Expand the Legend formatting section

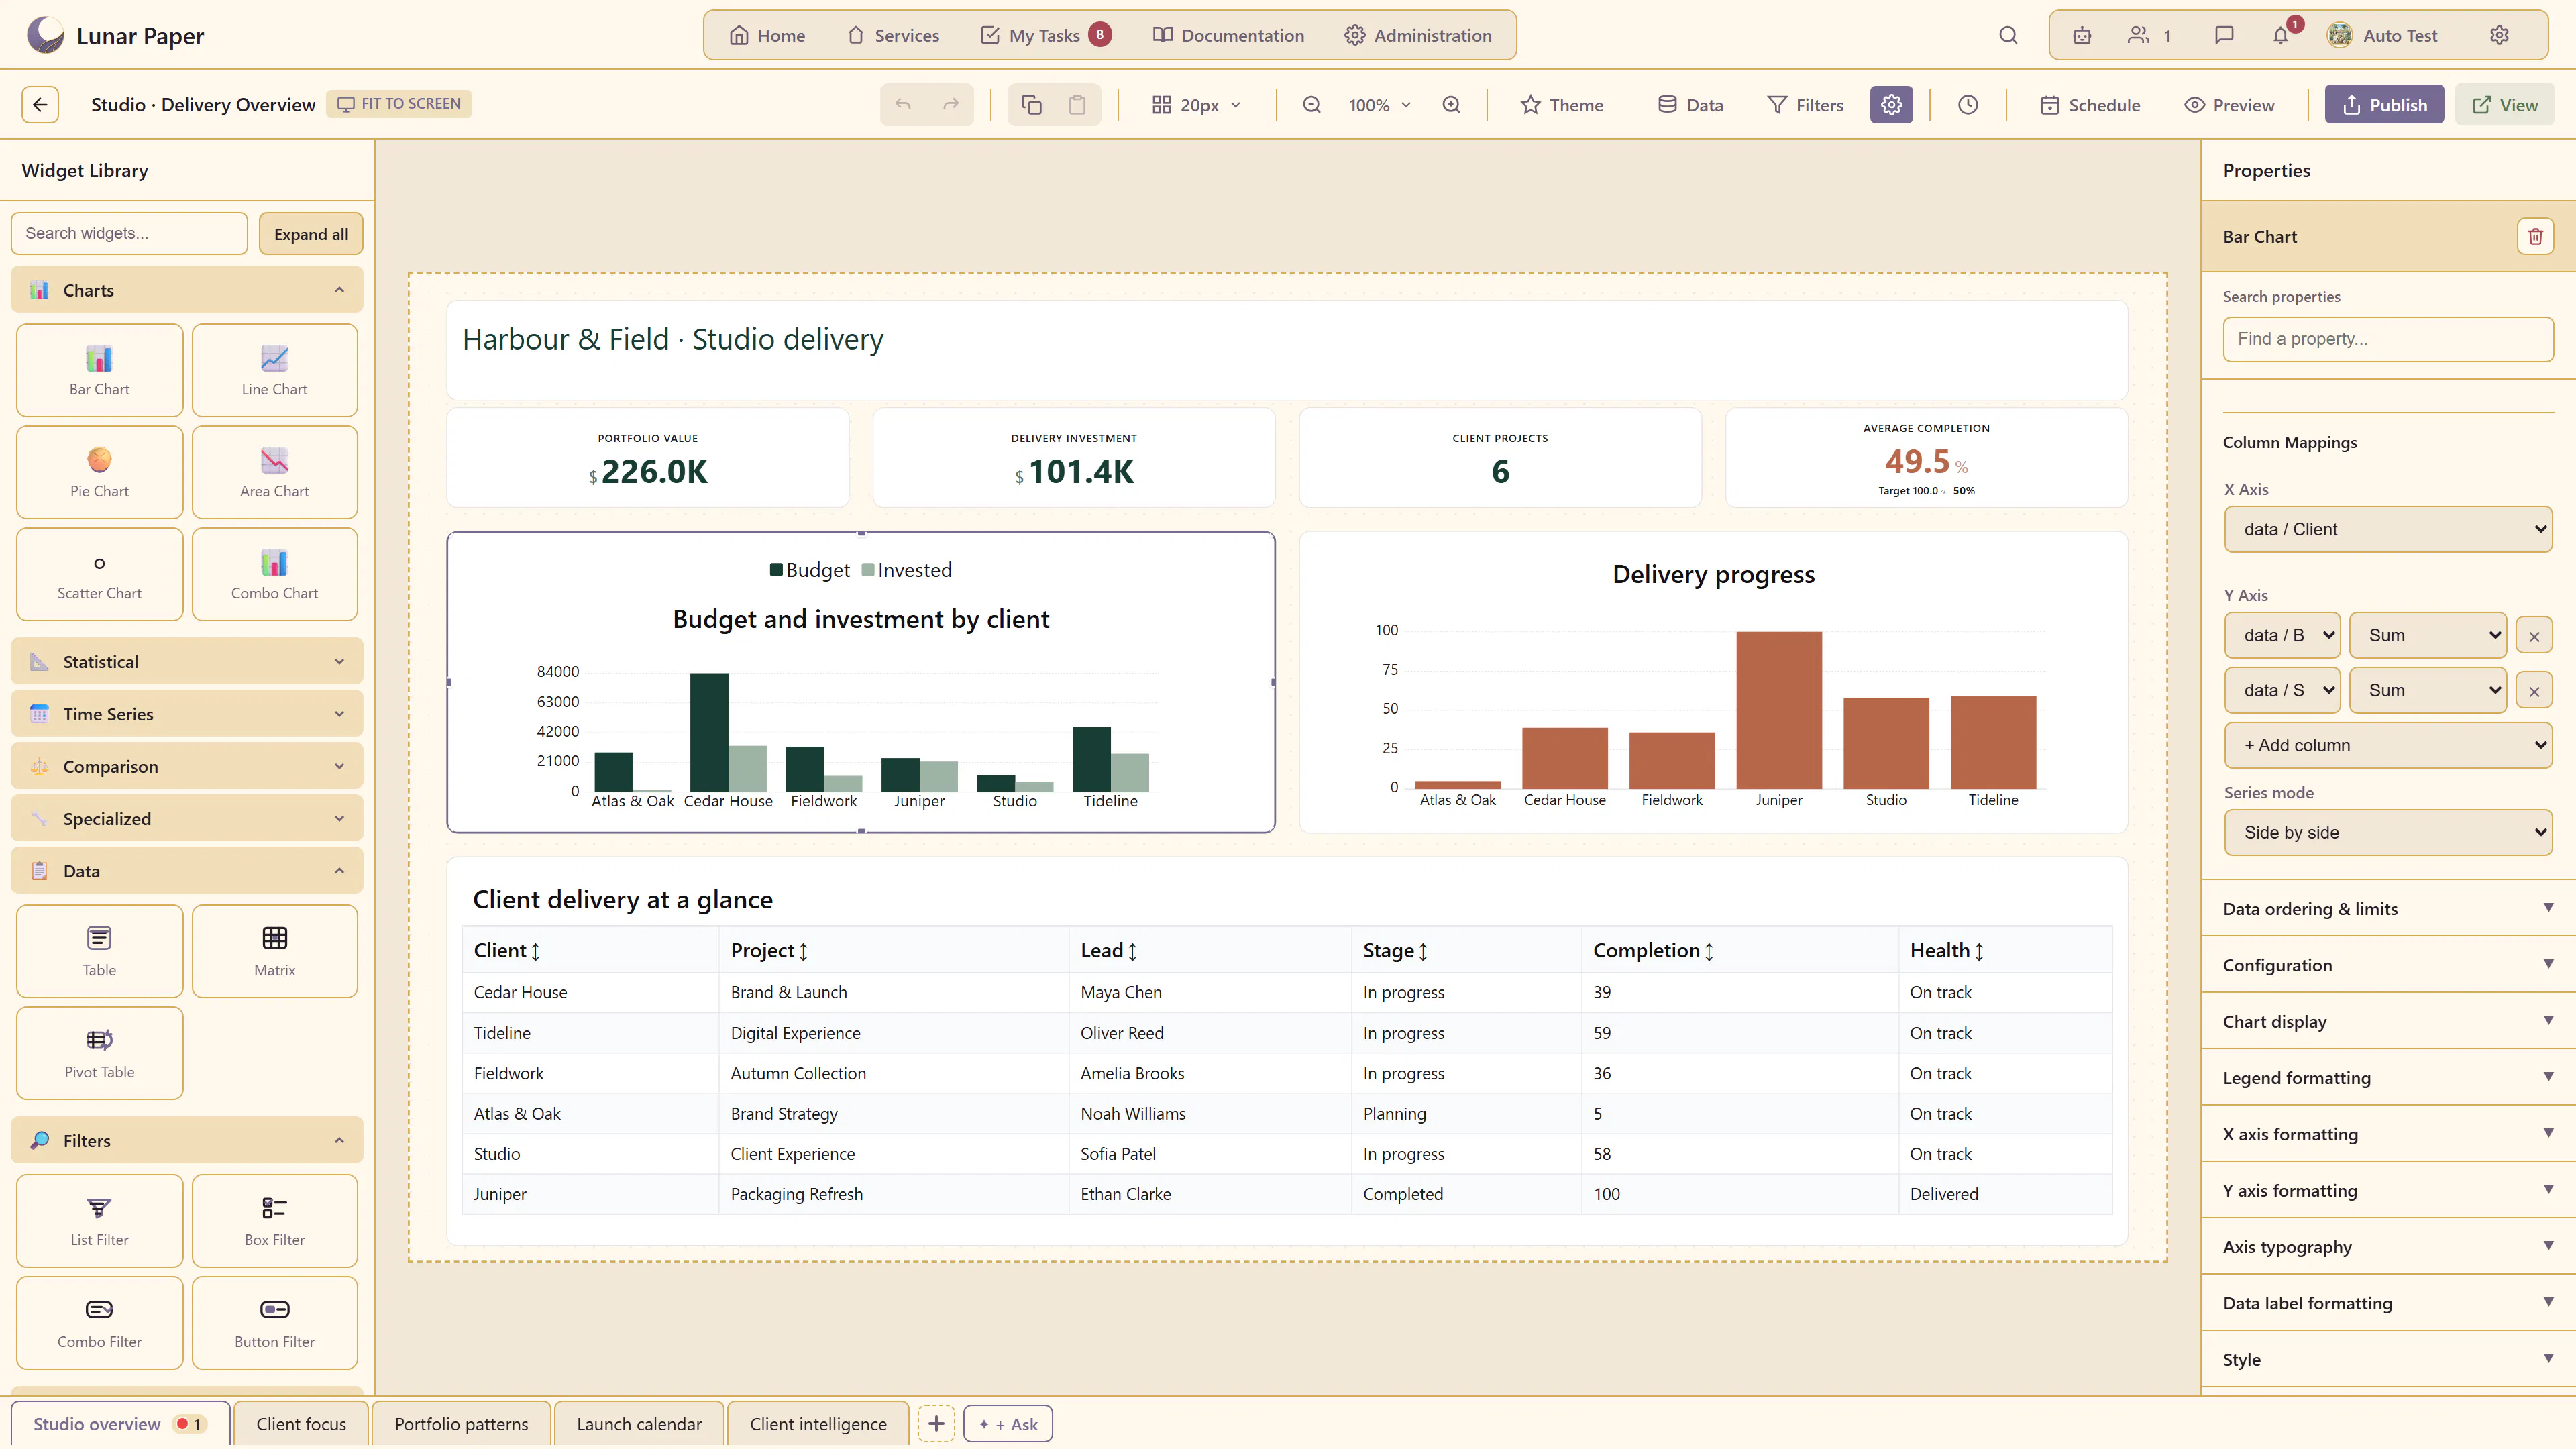[x=2388, y=1077]
